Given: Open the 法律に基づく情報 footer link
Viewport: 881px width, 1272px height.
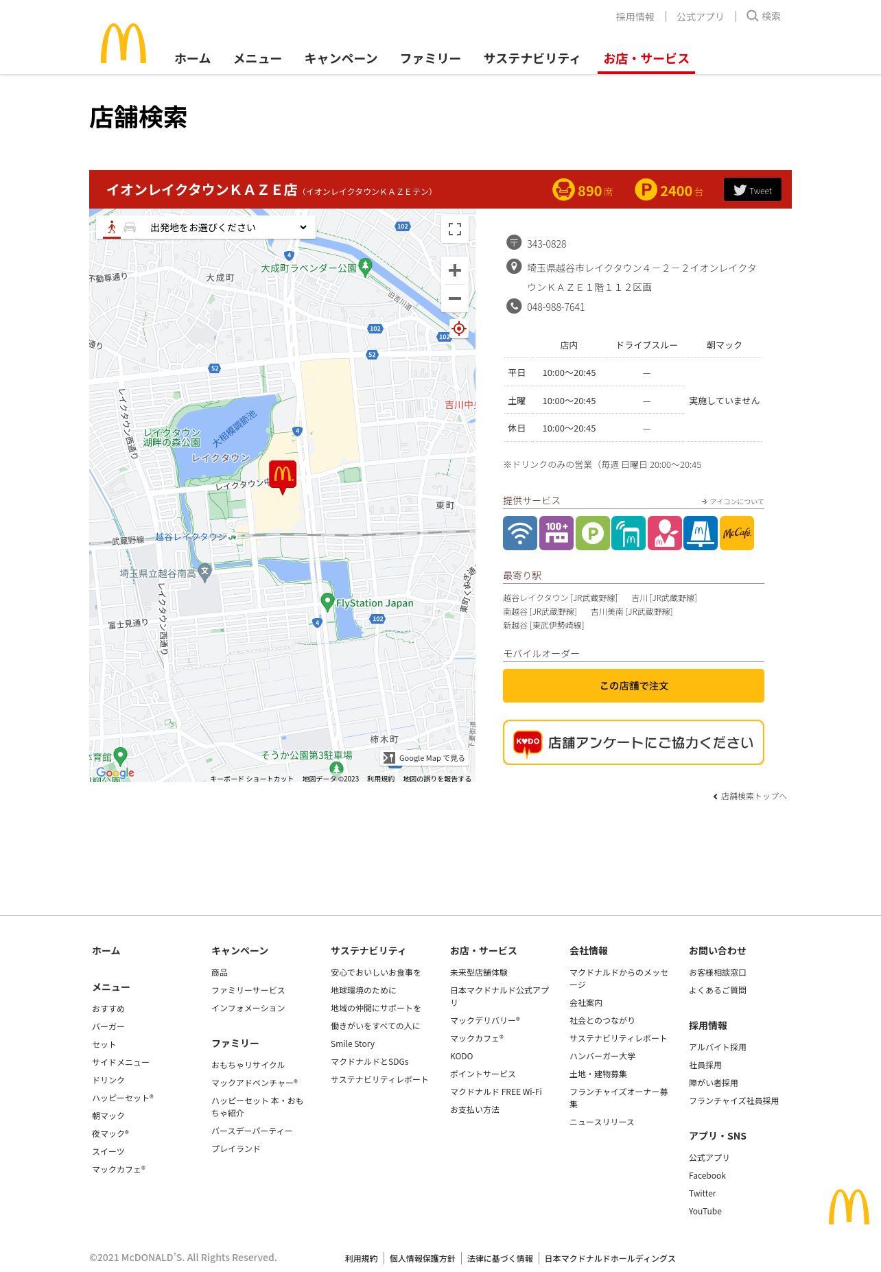Looking at the screenshot, I should tap(500, 1258).
